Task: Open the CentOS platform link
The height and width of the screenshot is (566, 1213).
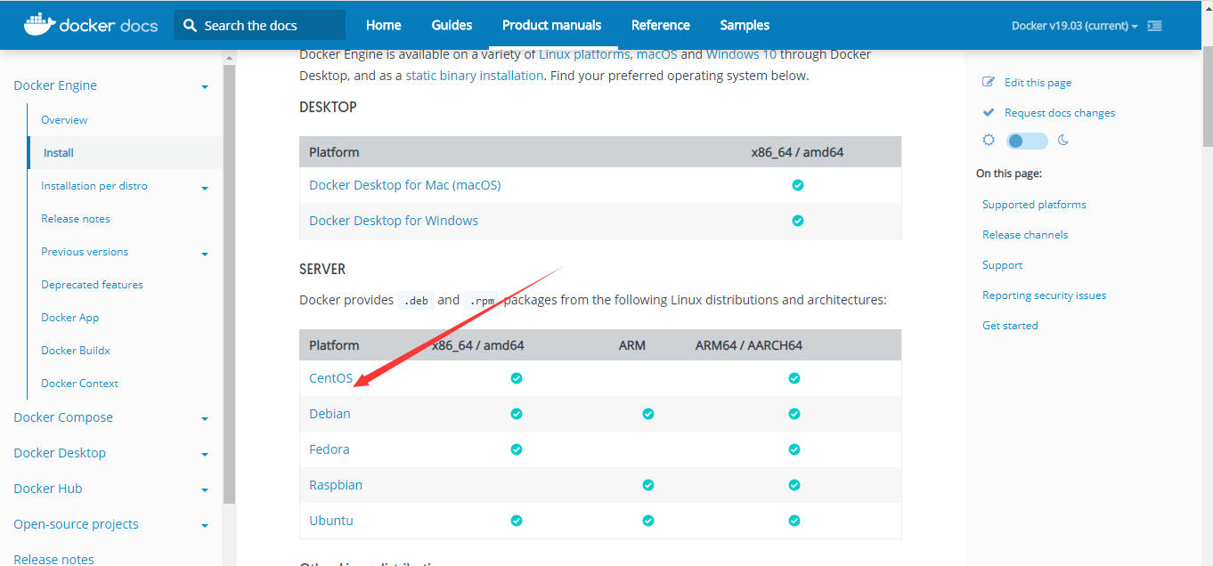Action: coord(330,378)
